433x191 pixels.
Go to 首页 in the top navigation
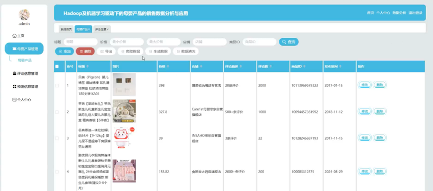tap(370, 13)
